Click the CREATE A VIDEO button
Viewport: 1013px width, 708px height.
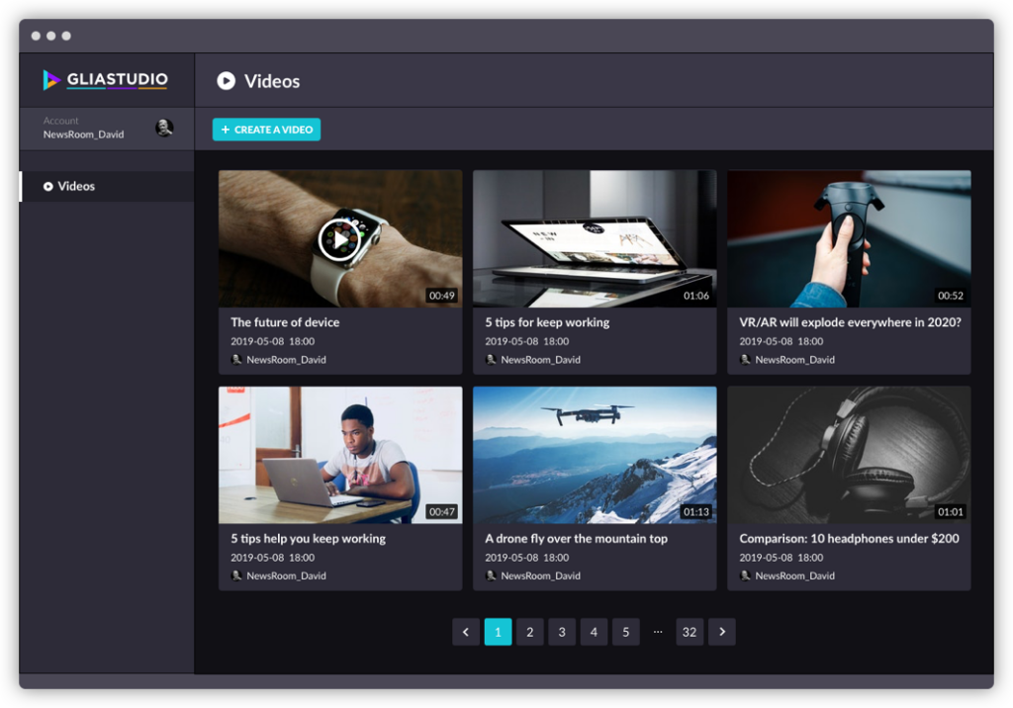pyautogui.click(x=266, y=129)
